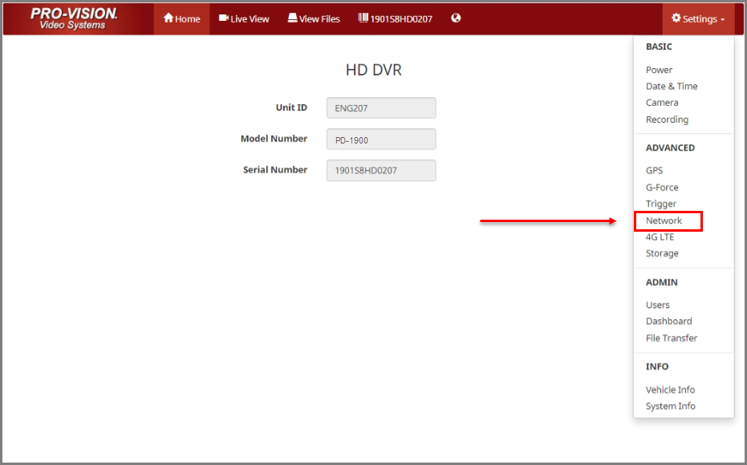Select Recording in the settings menu
Image resolution: width=747 pixels, height=465 pixels.
667,119
